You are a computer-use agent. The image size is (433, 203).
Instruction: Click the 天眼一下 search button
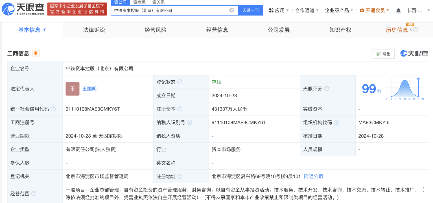(x=251, y=10)
